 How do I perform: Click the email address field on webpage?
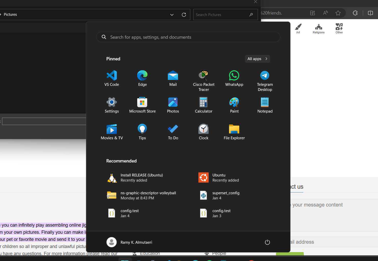point(334,242)
